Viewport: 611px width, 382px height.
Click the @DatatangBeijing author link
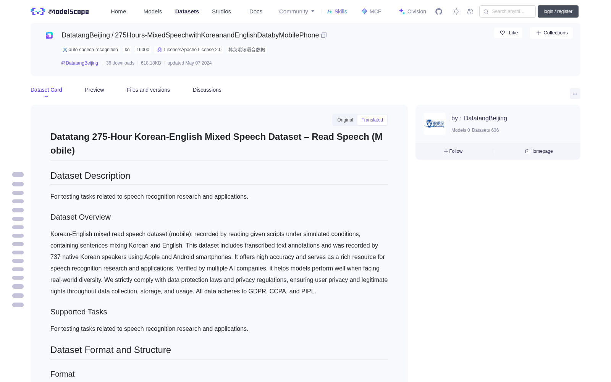pyautogui.click(x=79, y=63)
